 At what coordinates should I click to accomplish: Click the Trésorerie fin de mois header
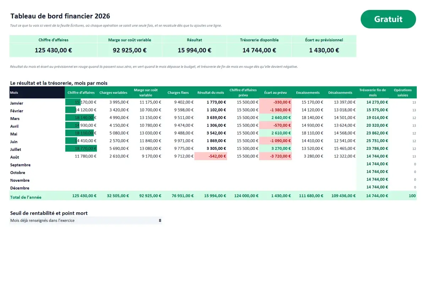pyautogui.click(x=373, y=92)
